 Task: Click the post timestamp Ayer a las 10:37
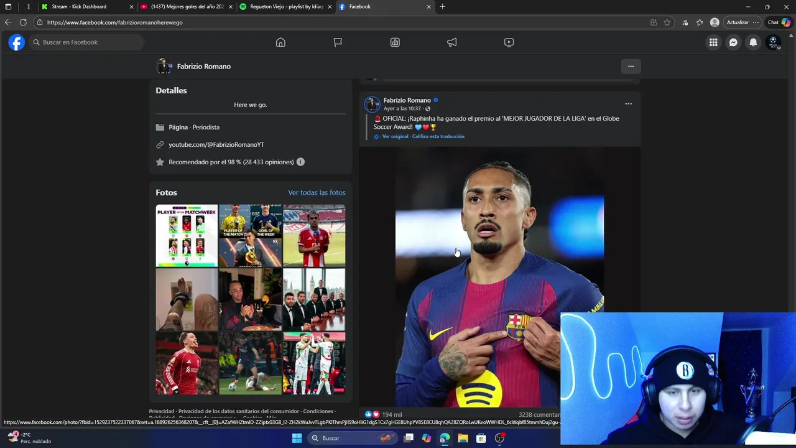pos(402,108)
